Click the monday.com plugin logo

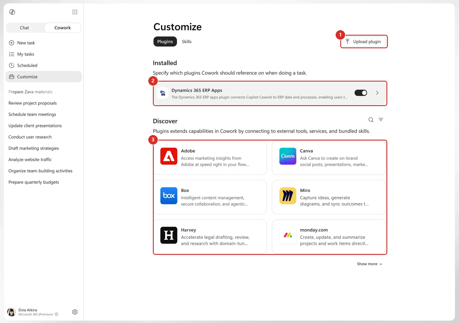click(x=288, y=235)
